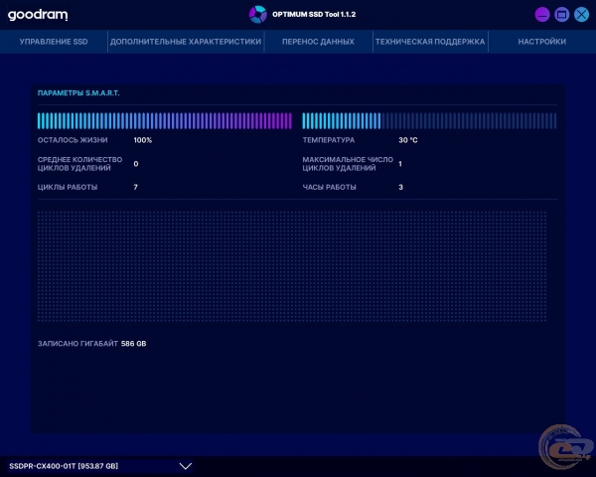The image size is (596, 477).
Task: Open the НАСТРОЙКИ tab
Action: [x=542, y=42]
